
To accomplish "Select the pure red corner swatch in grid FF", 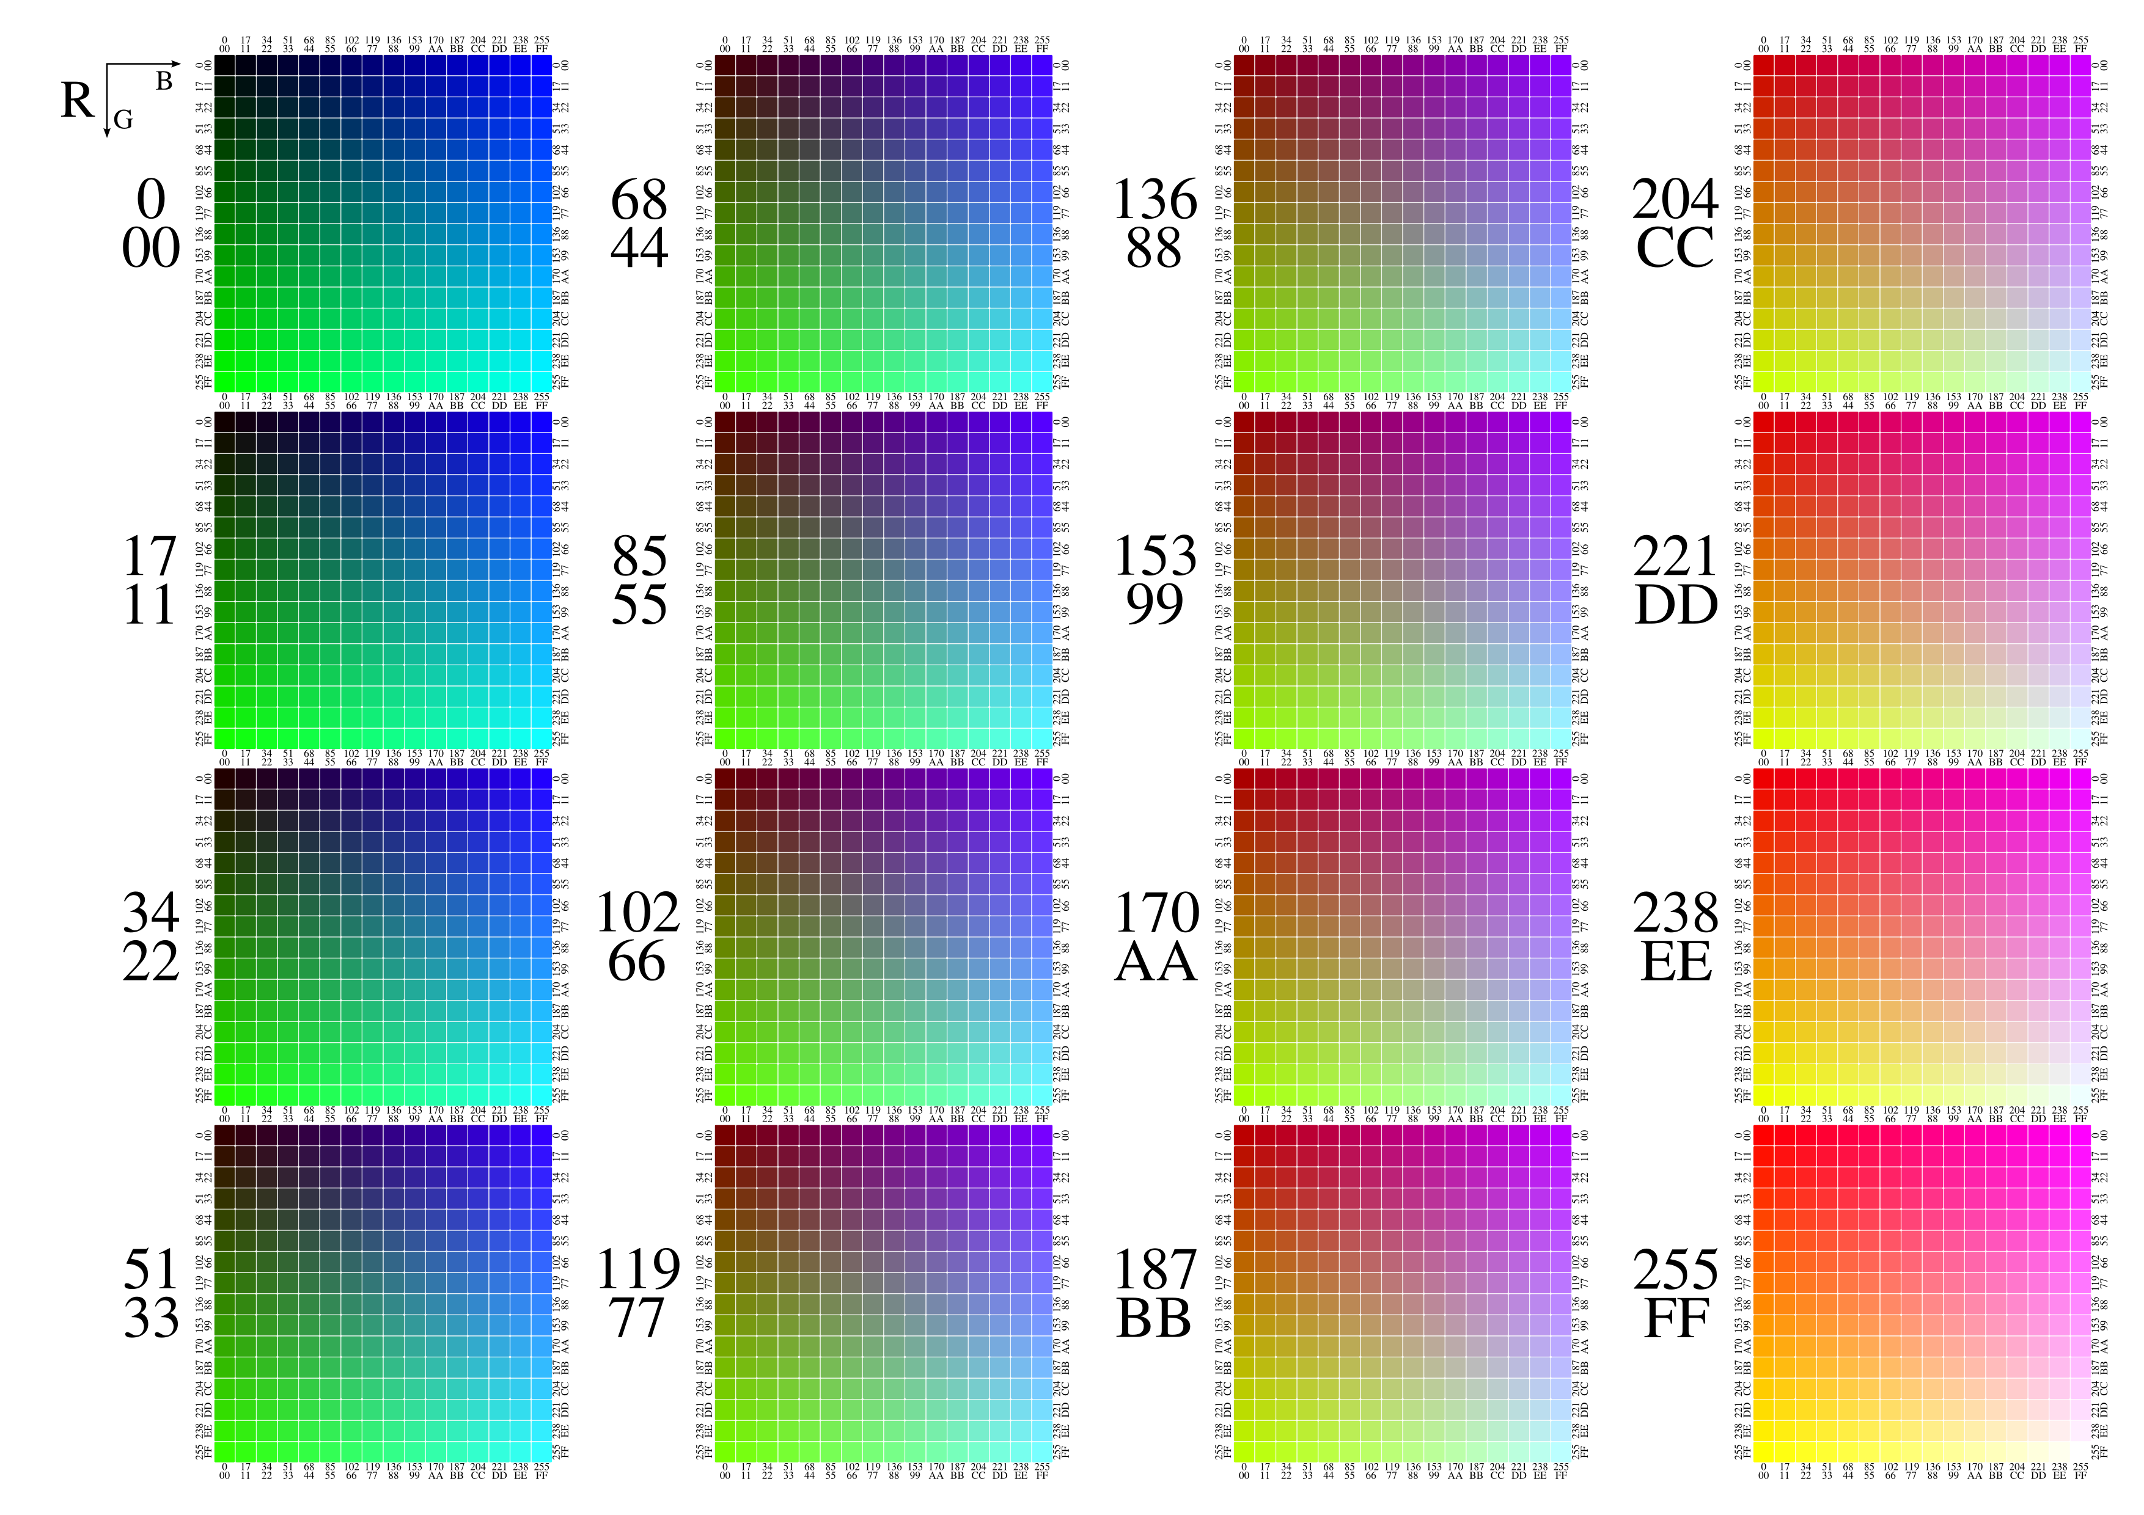I will [x=1763, y=1135].
